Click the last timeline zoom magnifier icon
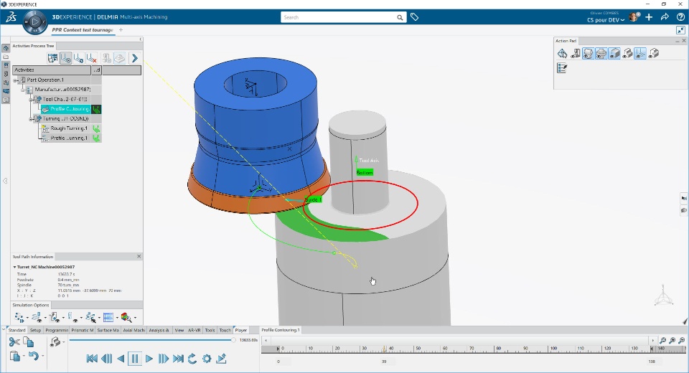Image resolution: width=689 pixels, height=373 pixels. [x=682, y=341]
